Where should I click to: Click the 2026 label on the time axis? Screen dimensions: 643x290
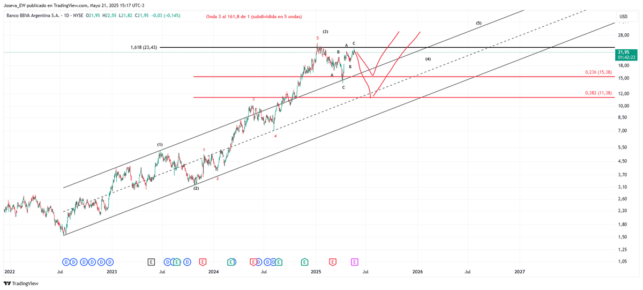pyautogui.click(x=417, y=272)
